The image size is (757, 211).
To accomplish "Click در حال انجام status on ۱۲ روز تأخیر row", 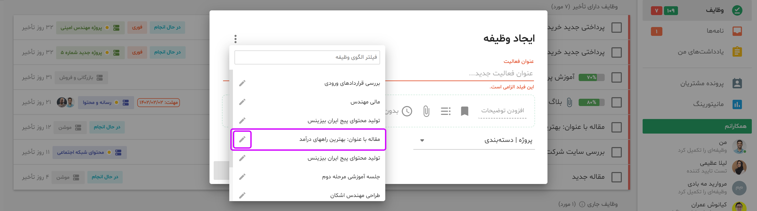I will click(107, 127).
